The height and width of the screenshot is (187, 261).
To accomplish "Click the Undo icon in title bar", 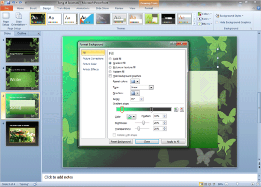I will 14,3.
